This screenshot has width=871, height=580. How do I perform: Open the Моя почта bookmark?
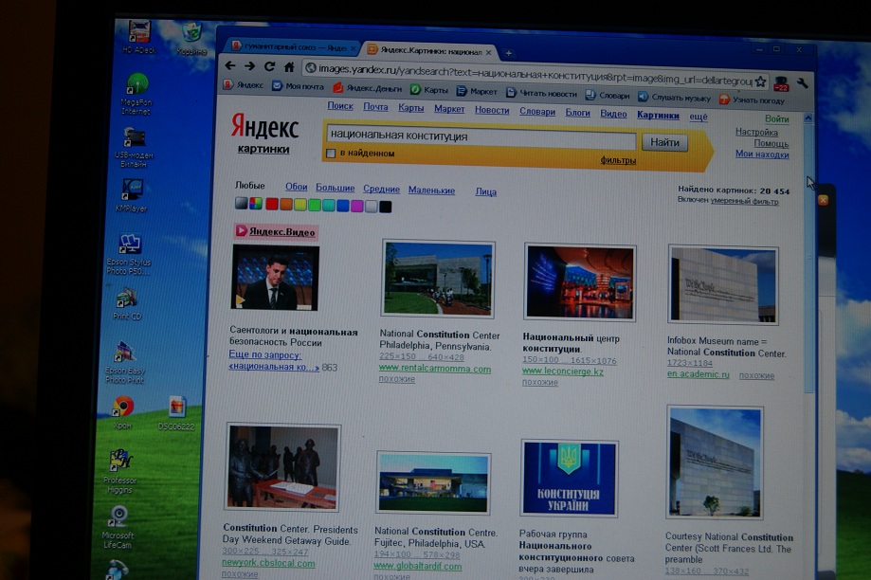[298, 86]
